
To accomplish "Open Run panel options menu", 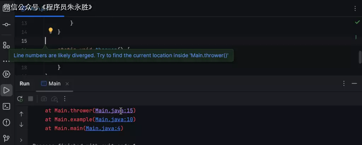I will tap(344, 83).
